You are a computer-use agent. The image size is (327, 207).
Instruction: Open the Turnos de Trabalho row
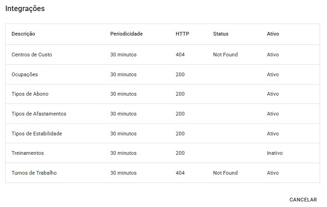(34, 173)
